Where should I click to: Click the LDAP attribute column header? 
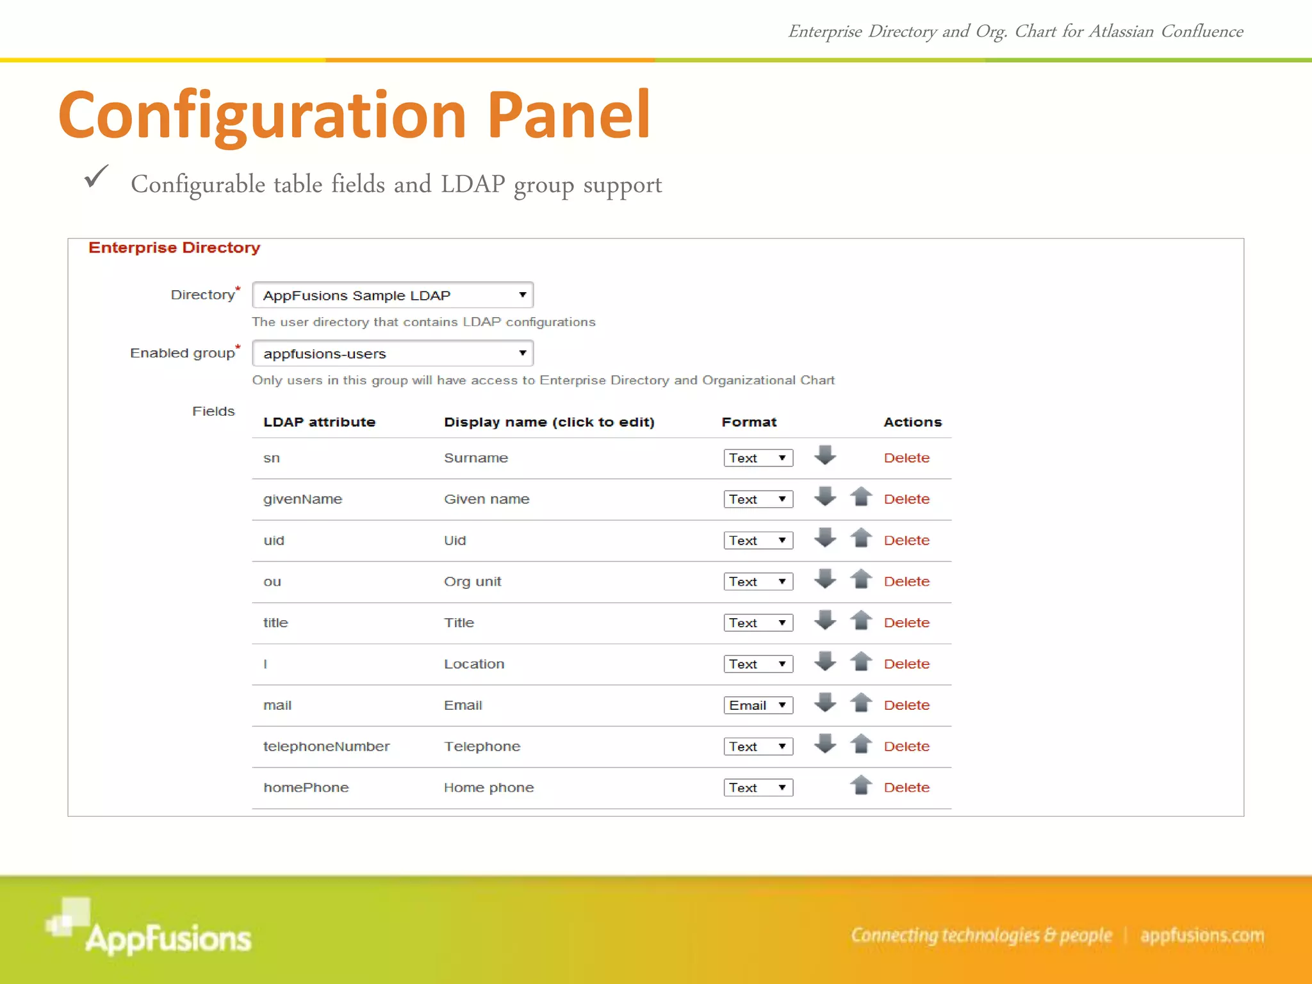pyautogui.click(x=319, y=422)
